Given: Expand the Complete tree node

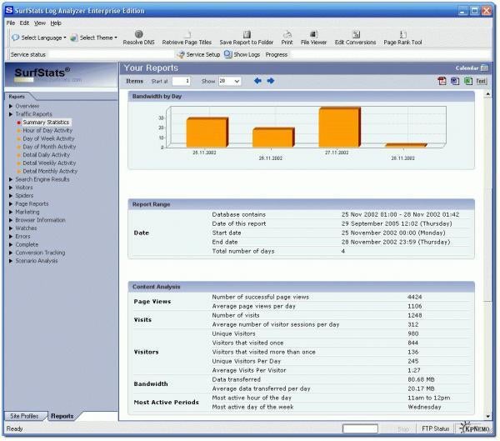Looking at the screenshot, I should (11, 244).
